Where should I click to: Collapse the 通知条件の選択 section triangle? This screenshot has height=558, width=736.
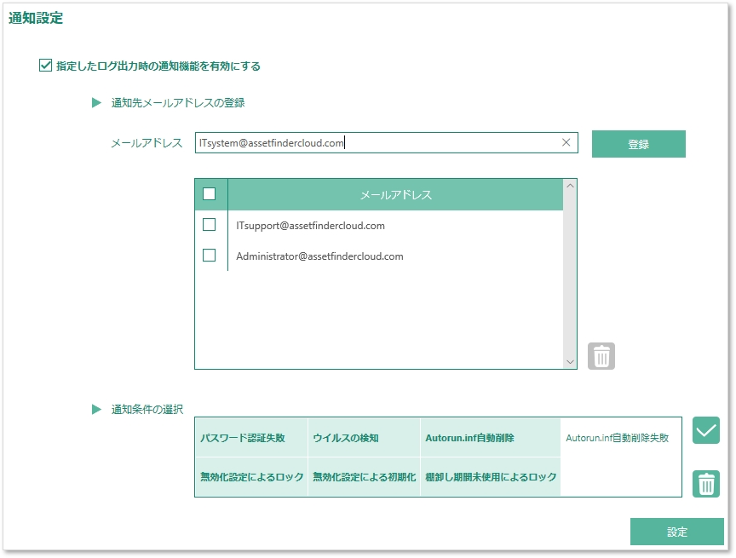[x=97, y=409]
